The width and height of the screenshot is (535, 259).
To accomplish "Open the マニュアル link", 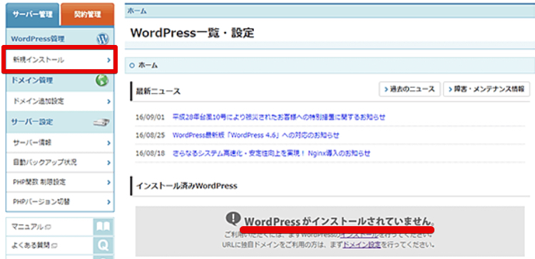I will tap(31, 227).
